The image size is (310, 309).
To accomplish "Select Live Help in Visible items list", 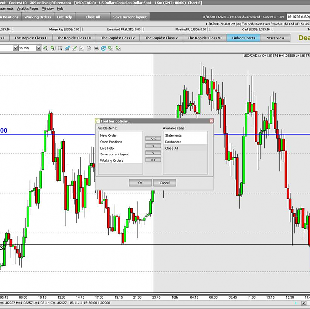I will point(121,148).
